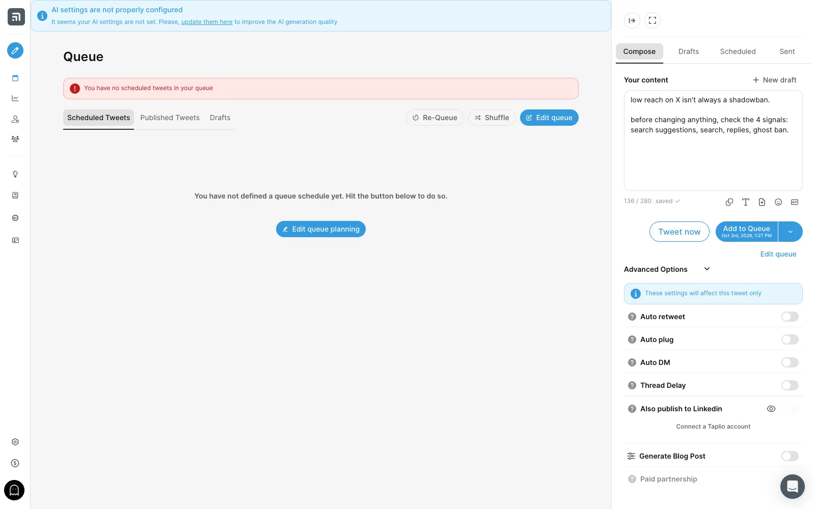The height and width of the screenshot is (509, 815).
Task: Click the text formatting T icon
Action: [x=746, y=202]
